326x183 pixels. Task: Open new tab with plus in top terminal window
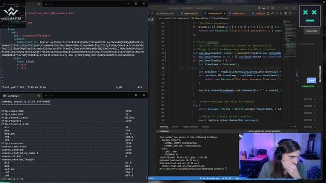pyautogui.click(x=46, y=4)
